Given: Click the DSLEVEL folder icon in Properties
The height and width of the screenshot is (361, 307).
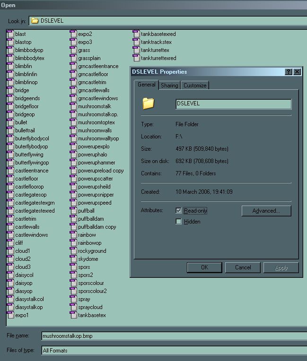Looking at the screenshot, I should 149,103.
